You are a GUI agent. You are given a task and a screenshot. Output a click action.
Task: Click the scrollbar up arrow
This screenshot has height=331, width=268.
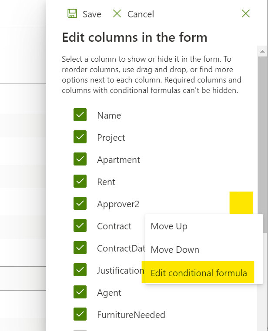click(x=262, y=51)
